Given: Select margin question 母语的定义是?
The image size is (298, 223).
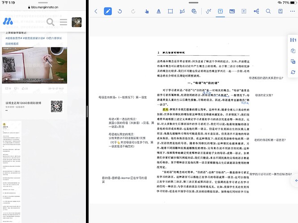Looking at the screenshot, I should coord(264,95).
